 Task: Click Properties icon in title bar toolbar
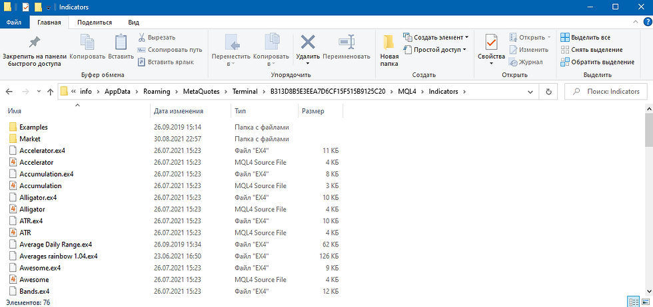pos(26,7)
